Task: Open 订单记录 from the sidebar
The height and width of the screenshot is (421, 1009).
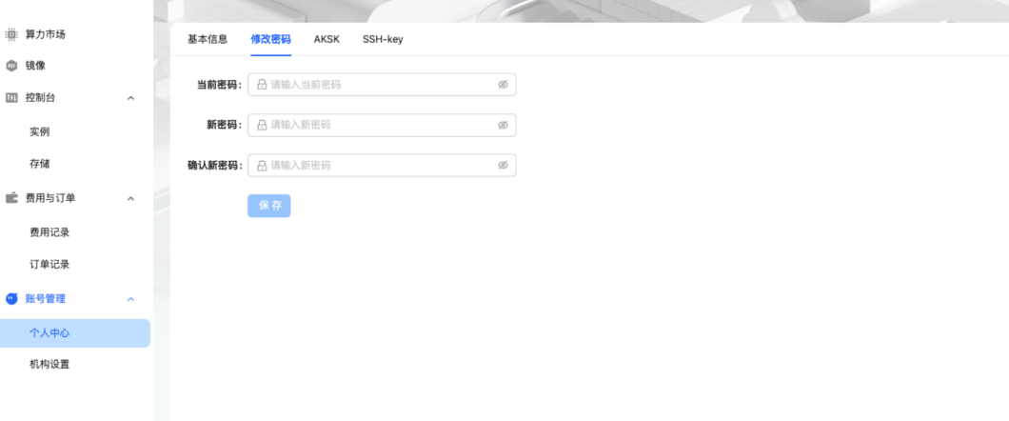Action: click(49, 264)
